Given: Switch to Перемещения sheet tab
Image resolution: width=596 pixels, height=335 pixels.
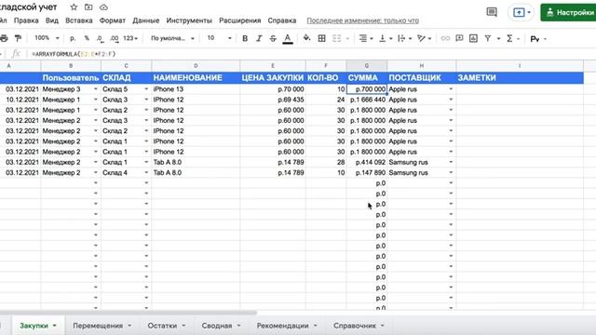Looking at the screenshot, I should click(x=102, y=326).
